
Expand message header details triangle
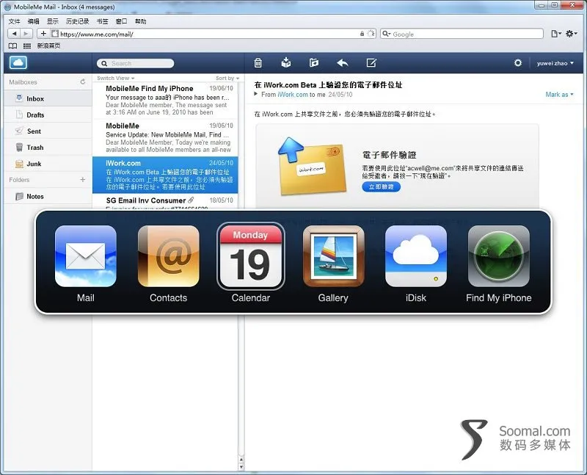click(x=256, y=94)
